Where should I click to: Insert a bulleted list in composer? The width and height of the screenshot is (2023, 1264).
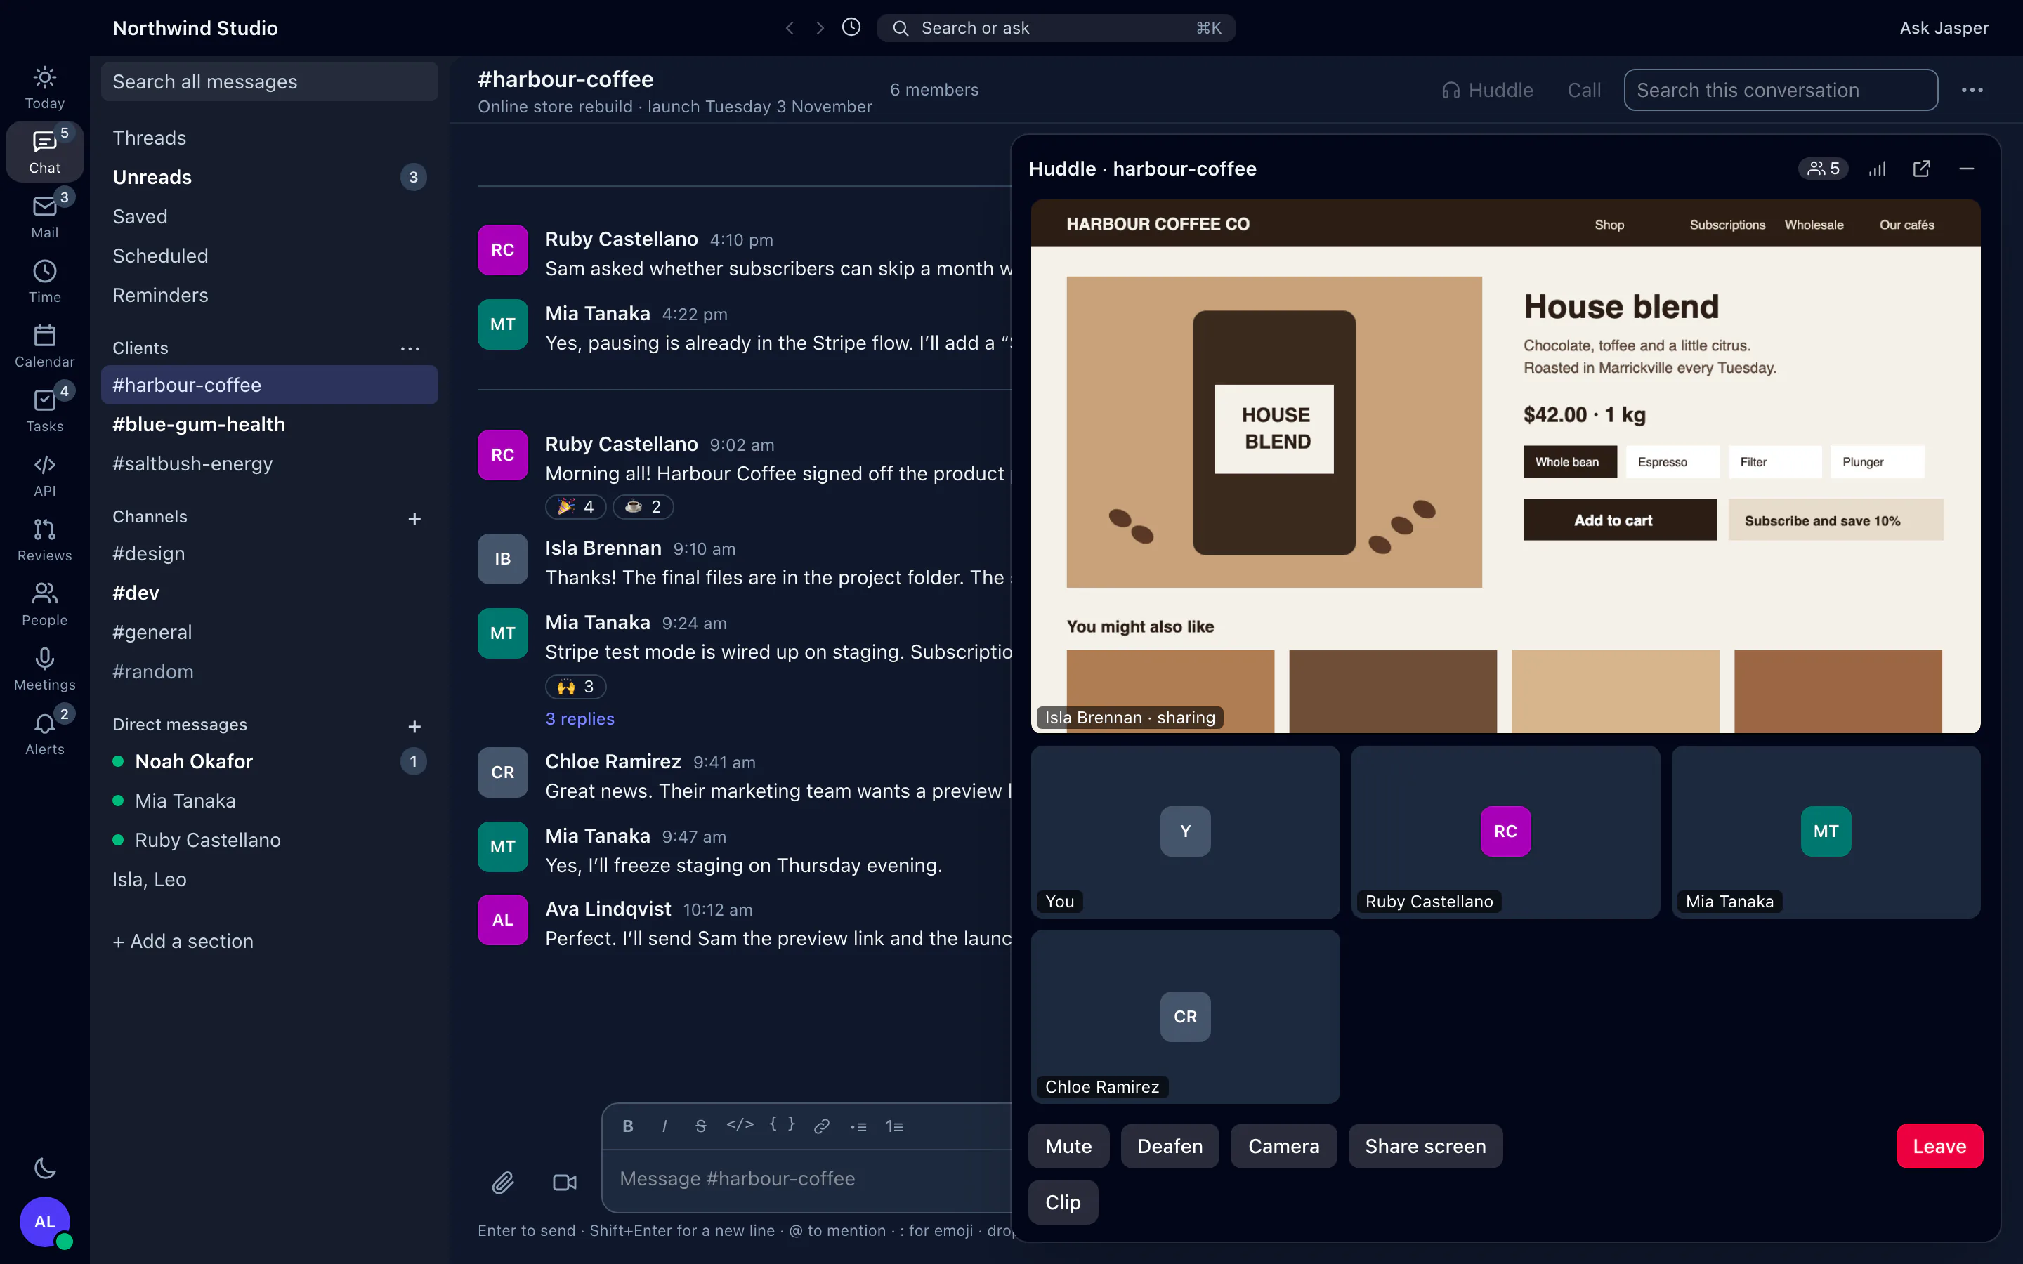pos(858,1126)
